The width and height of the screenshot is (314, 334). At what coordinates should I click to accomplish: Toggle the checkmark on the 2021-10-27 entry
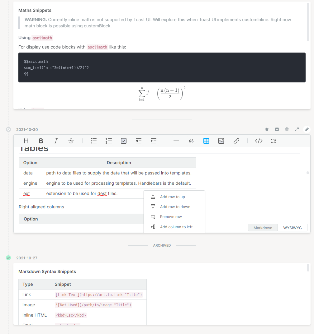coord(8,258)
